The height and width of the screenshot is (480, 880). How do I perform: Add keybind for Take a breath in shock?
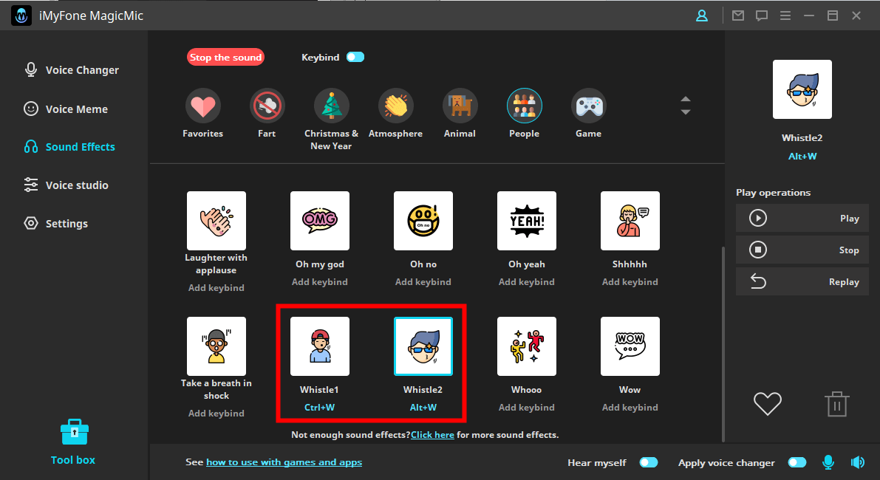click(x=216, y=414)
